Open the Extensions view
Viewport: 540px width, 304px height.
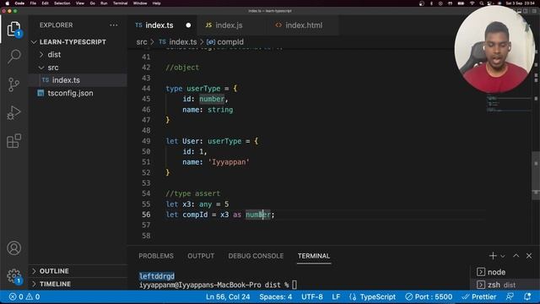[13, 141]
